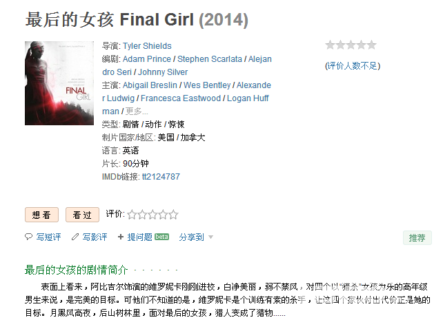Rate the film three stars
Image resolution: width=443 pixels, height=331 pixels.
(152, 215)
